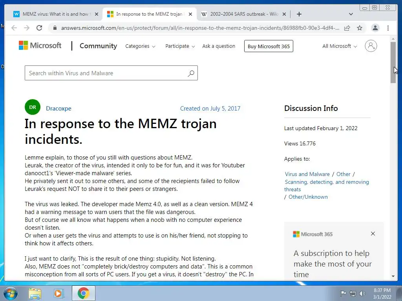This screenshot has height=301, width=402.
Task: Click the page scrollbar thumb
Action: (x=393, y=62)
